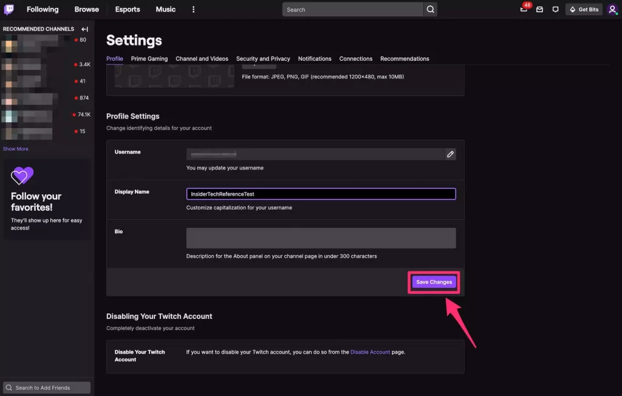622x396 pixels.
Task: Click the Search to Add Friends field
Action: click(x=47, y=387)
